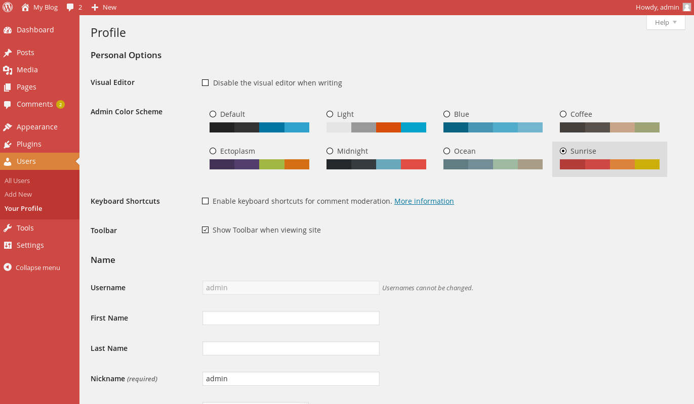Click the Nickname input field
Screen dimensions: 694x404
click(x=291, y=379)
